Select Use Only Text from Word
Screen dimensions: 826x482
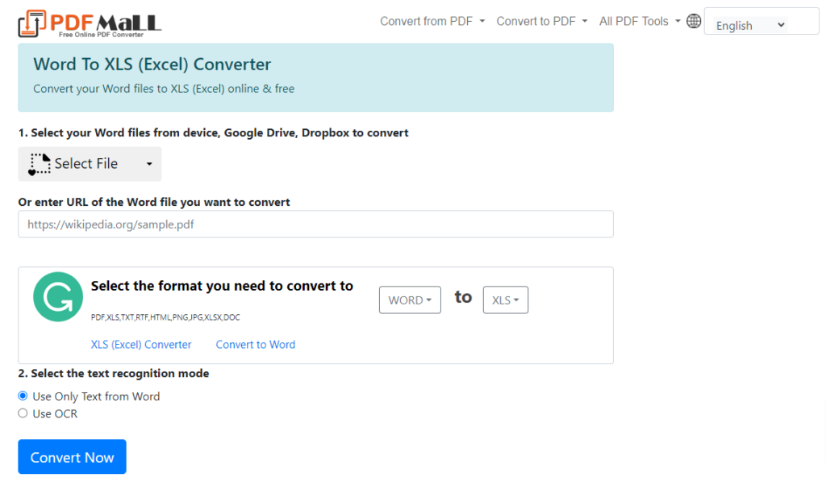pyautogui.click(x=23, y=396)
